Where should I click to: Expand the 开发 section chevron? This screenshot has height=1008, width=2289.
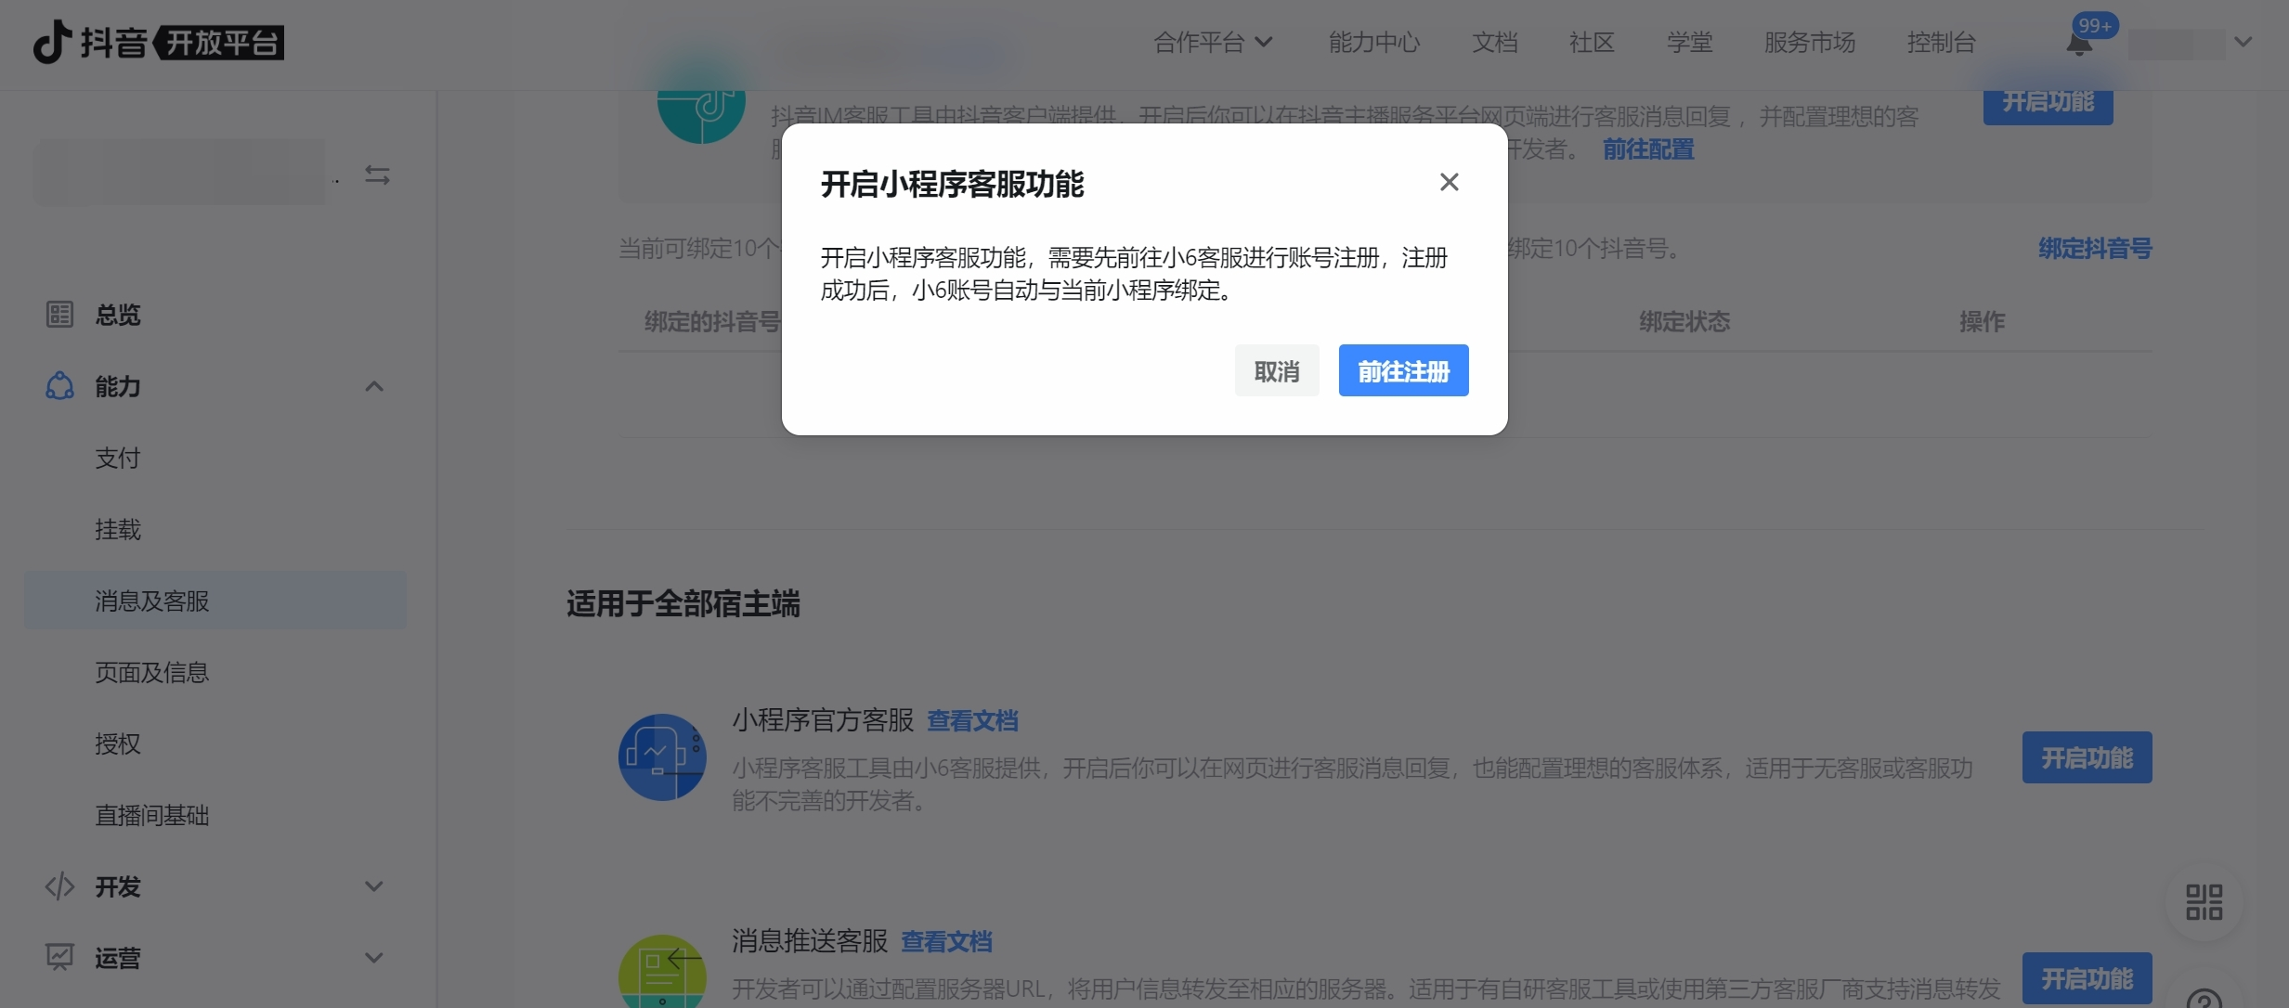[374, 886]
